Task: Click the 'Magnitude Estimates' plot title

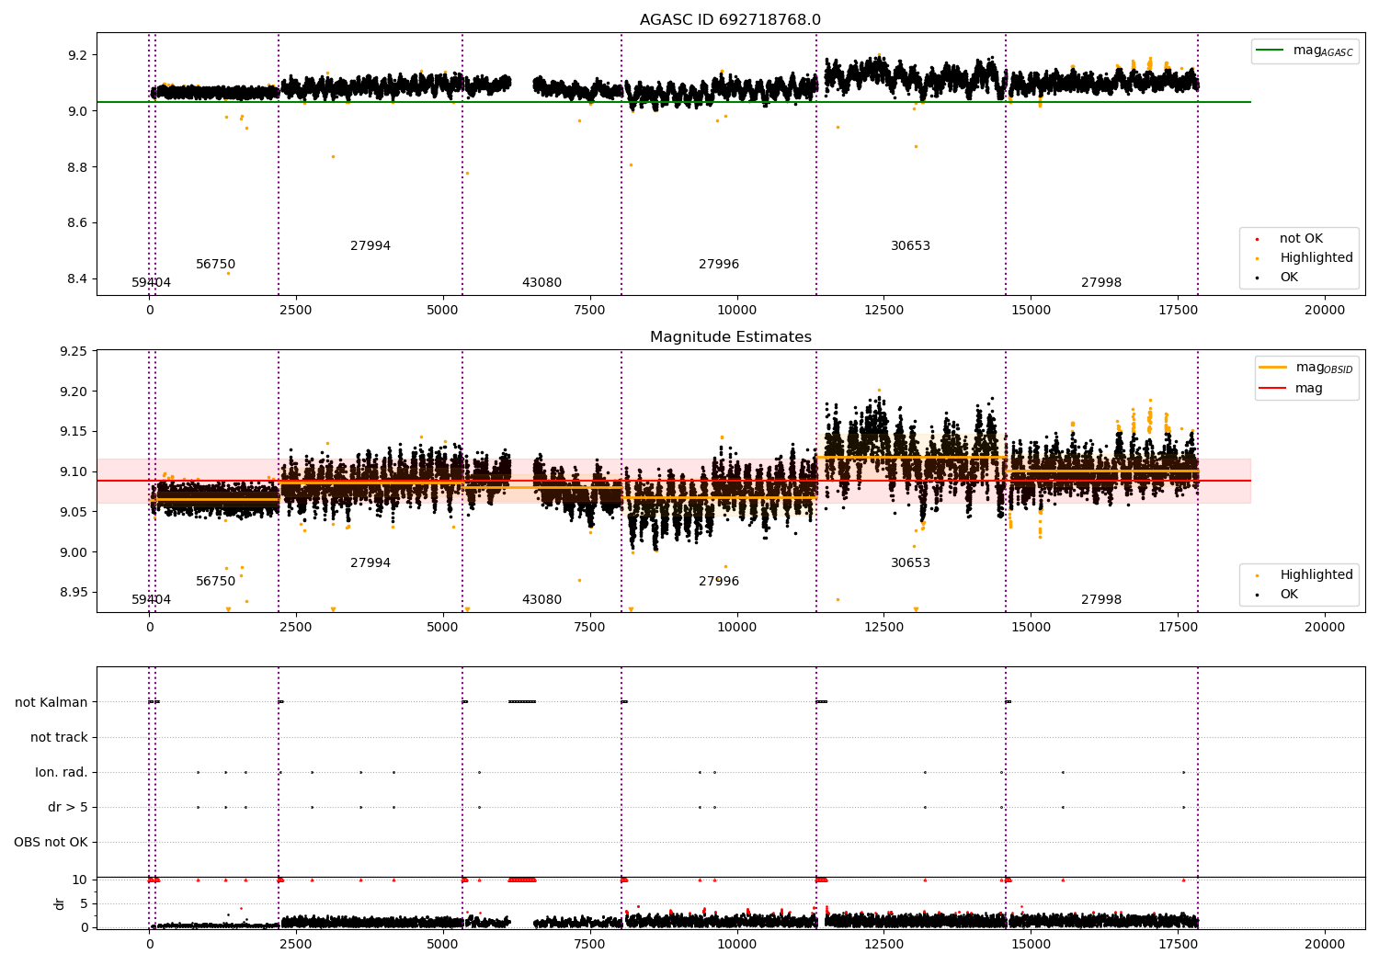Action: click(x=730, y=337)
